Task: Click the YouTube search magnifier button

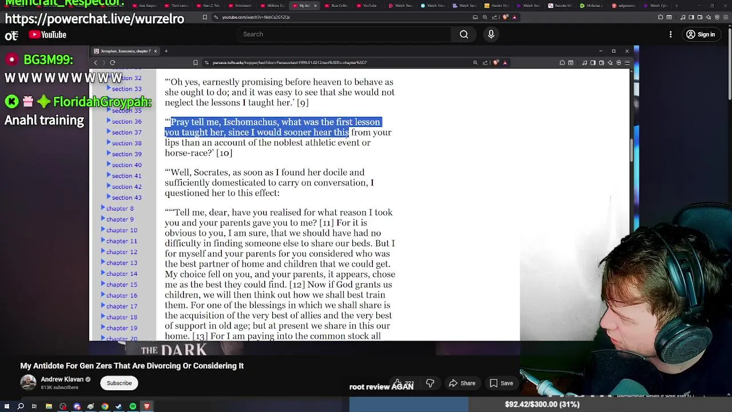Action: coord(464,34)
